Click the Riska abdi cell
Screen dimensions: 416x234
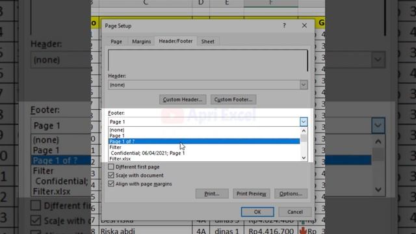(x=146, y=230)
